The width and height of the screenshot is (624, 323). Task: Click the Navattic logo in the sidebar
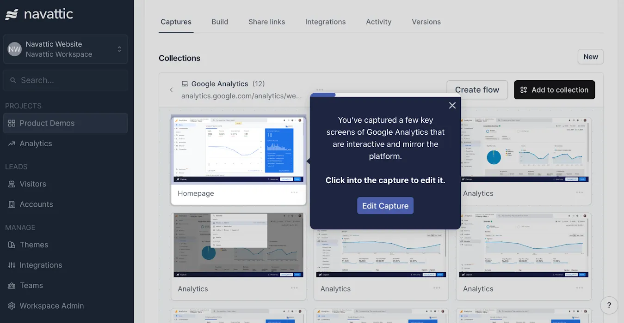click(x=39, y=14)
